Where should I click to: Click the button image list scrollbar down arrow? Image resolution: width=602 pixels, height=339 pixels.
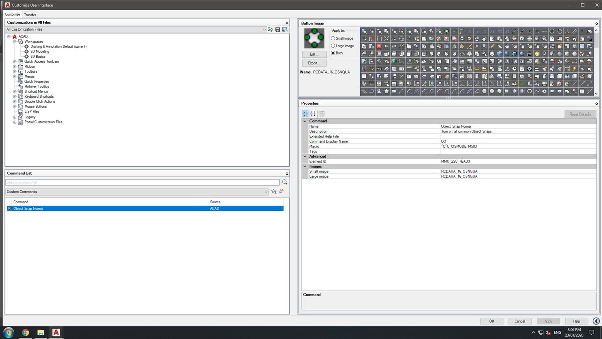click(x=596, y=93)
